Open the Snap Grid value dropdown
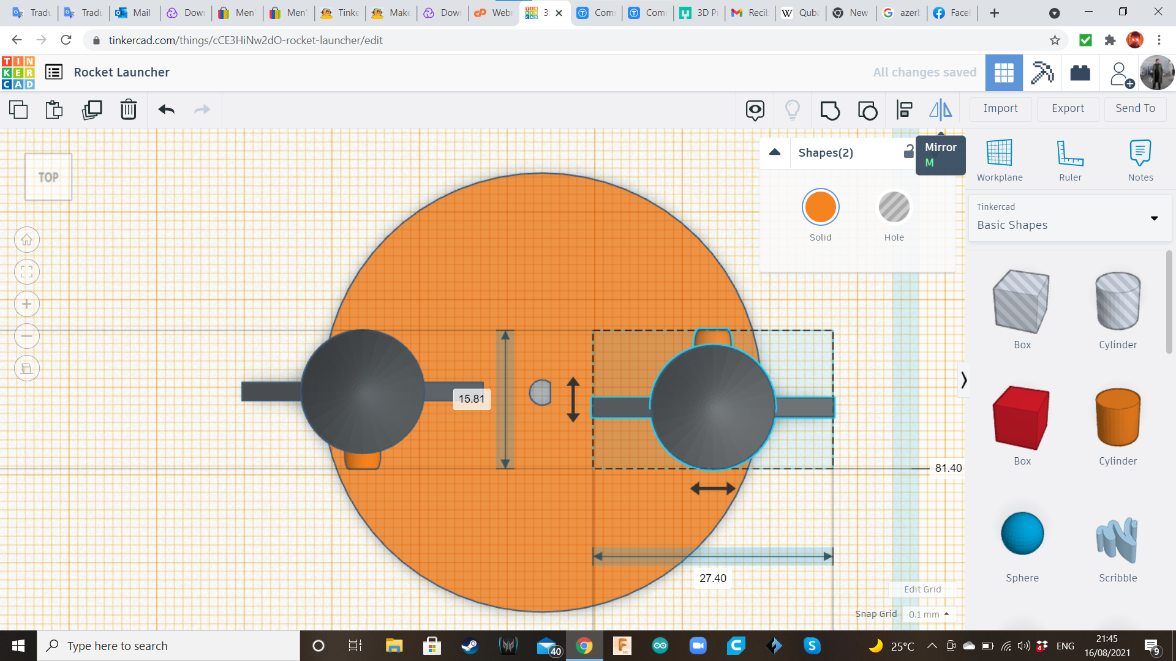The width and height of the screenshot is (1176, 661). pyautogui.click(x=929, y=614)
